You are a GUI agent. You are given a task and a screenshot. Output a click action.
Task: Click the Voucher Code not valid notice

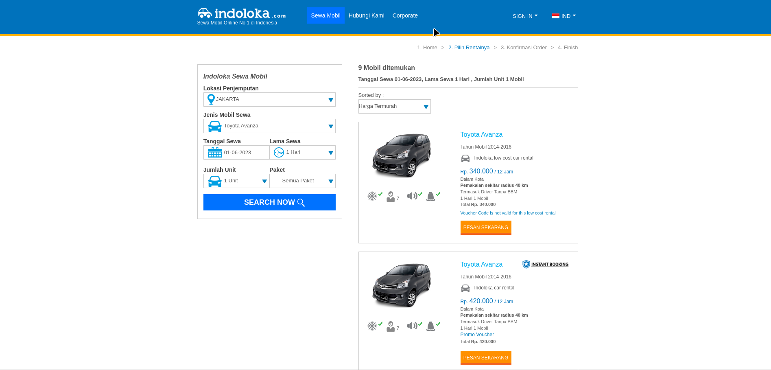(x=508, y=213)
